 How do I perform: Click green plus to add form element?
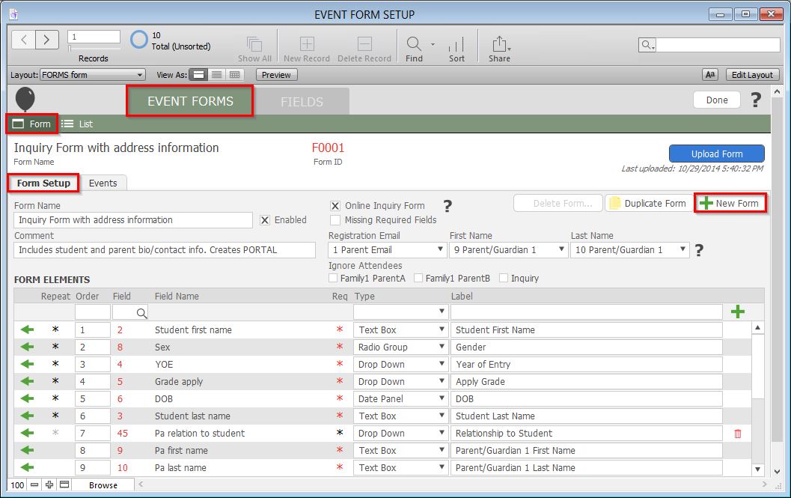[737, 312]
